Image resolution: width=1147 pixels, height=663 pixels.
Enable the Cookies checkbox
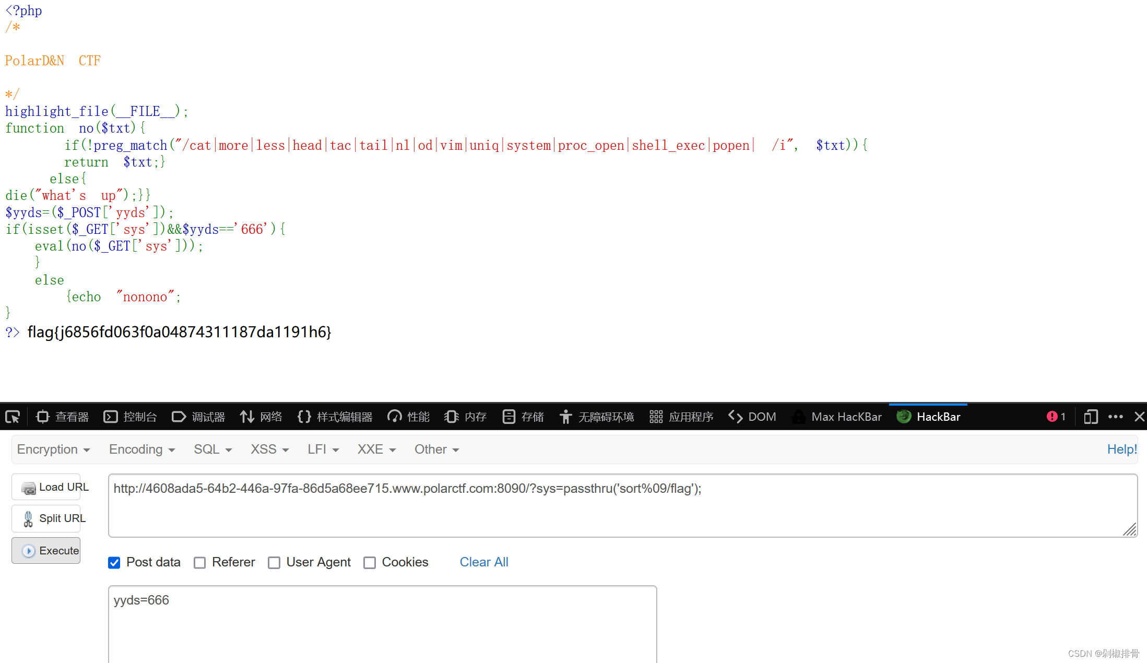(x=370, y=563)
